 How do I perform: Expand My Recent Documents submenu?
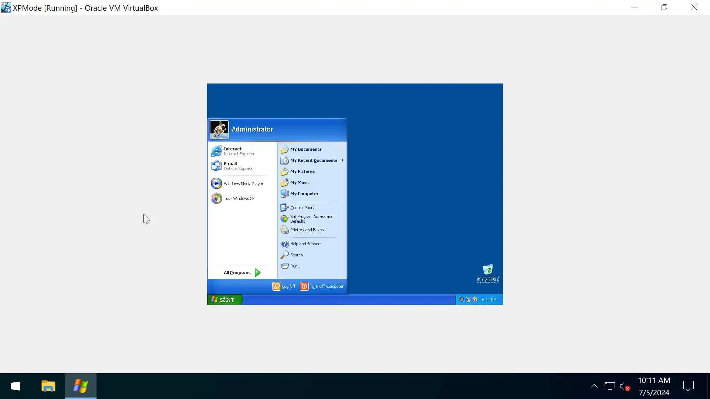point(313,160)
